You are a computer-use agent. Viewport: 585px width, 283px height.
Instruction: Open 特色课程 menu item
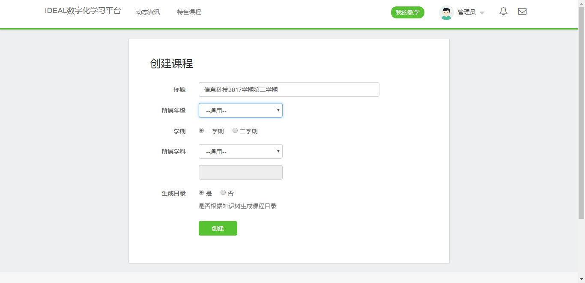point(189,12)
